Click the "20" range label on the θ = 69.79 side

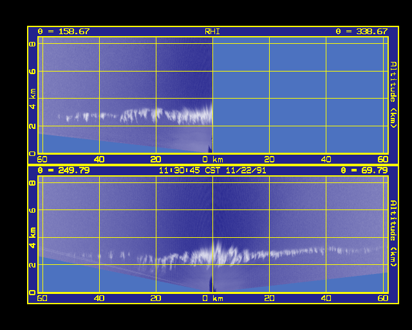(x=269, y=298)
